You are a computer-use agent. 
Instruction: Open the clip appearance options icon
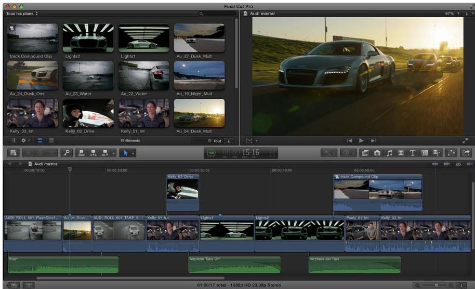click(x=462, y=285)
